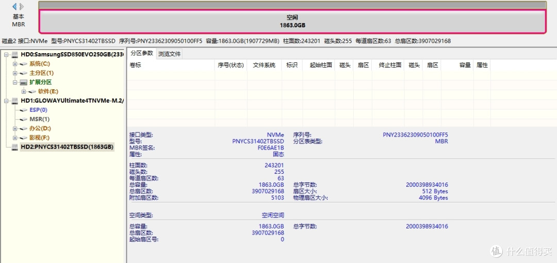Click the 基本 MBR disk type label

tap(19, 21)
